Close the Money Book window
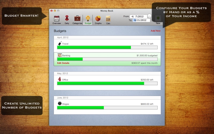This screenshot has height=134, width=214. tap(51, 11)
